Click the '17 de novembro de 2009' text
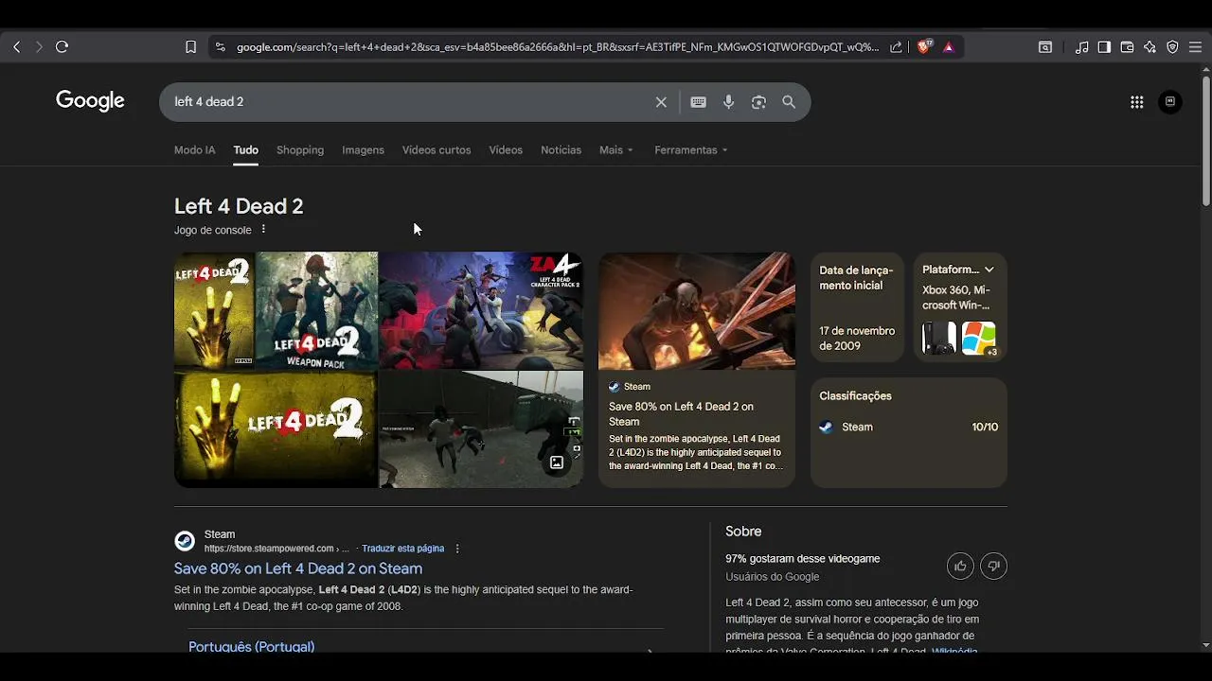Screen dimensions: 1212x681 click(857, 339)
